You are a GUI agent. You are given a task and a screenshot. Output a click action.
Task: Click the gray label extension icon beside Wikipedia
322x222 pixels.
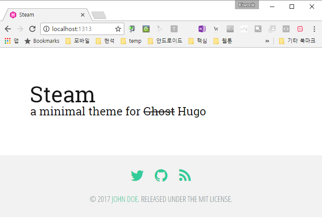[x=230, y=29]
